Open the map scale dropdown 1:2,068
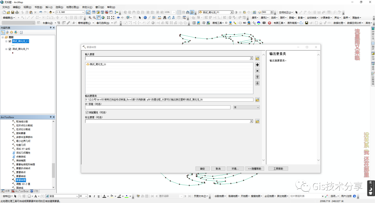This screenshot has width=375, height=203. pos(83,12)
